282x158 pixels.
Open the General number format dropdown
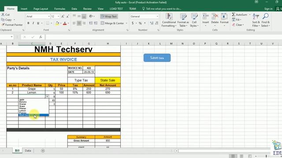pyautogui.click(x=157, y=17)
